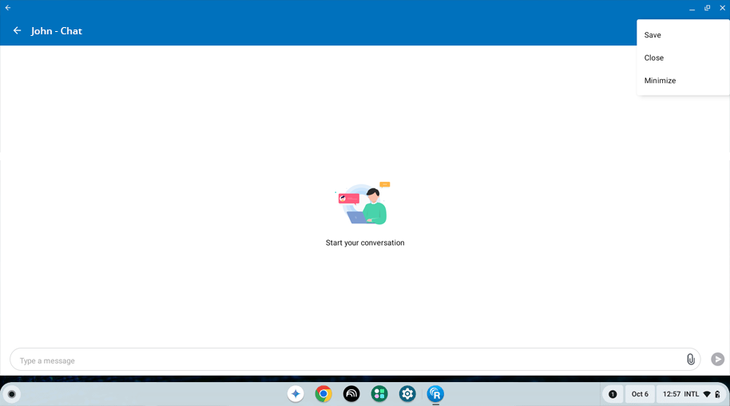Open the Oct 6 calendar date

640,394
